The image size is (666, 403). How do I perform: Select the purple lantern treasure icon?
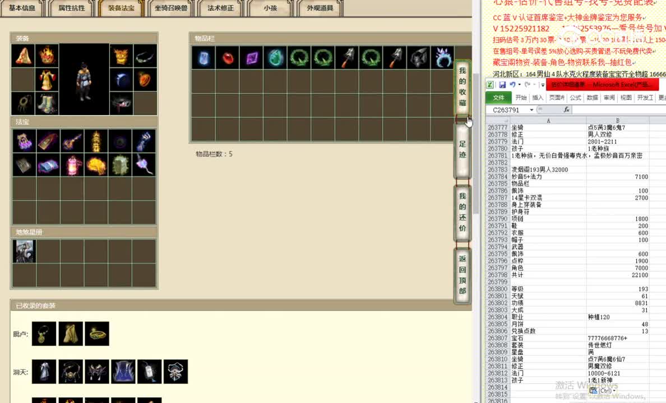pyautogui.click(x=24, y=141)
